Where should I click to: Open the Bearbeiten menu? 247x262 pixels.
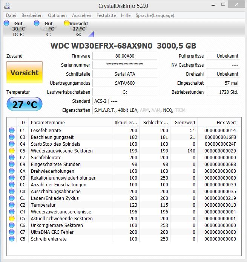(x=32, y=15)
